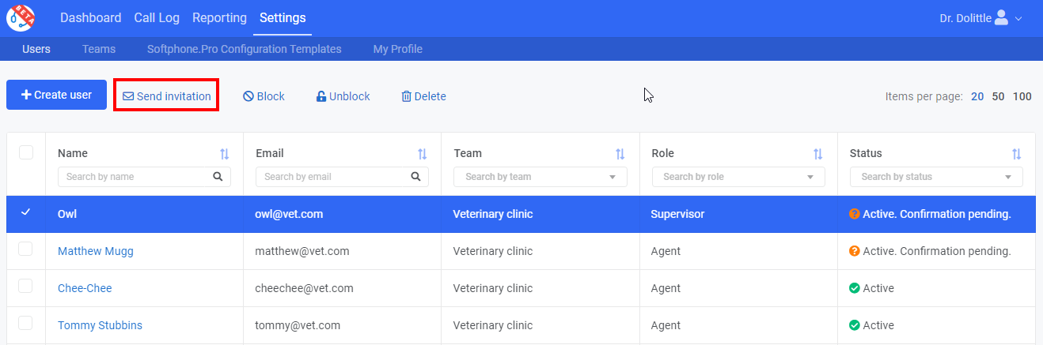The image size is (1043, 345).
Task: Open the Search by role dropdown
Action: coord(738,177)
